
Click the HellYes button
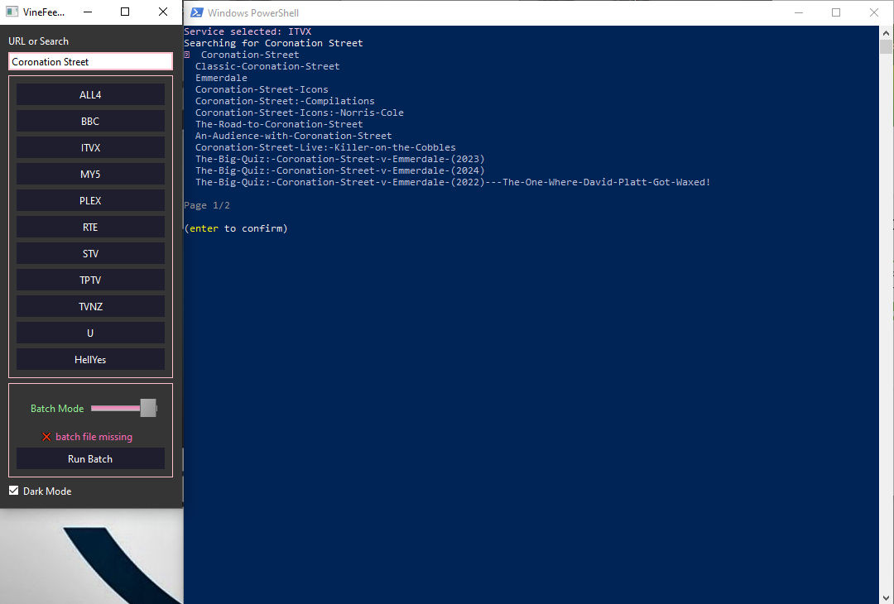(90, 360)
